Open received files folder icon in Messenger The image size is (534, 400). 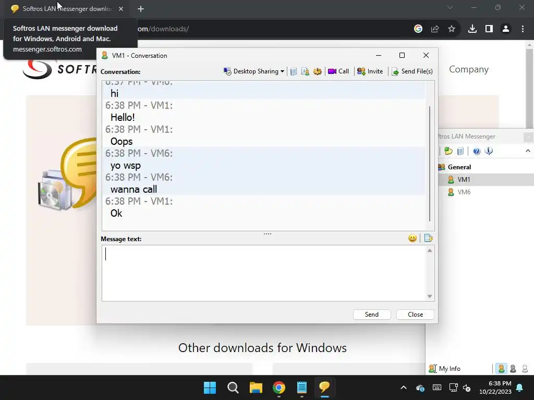(x=448, y=151)
